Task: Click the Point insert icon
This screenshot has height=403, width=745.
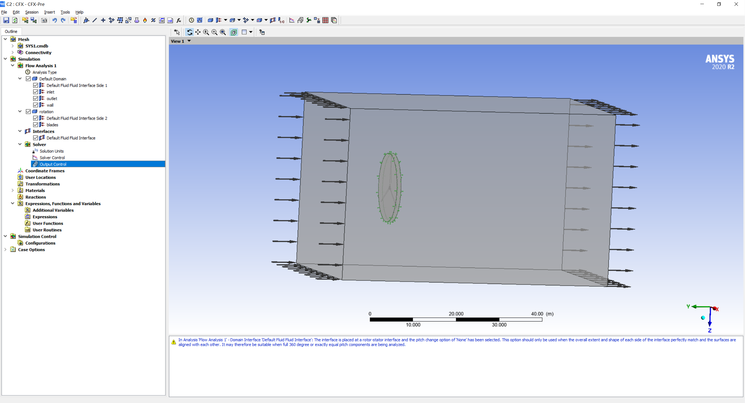Action: click(x=103, y=20)
